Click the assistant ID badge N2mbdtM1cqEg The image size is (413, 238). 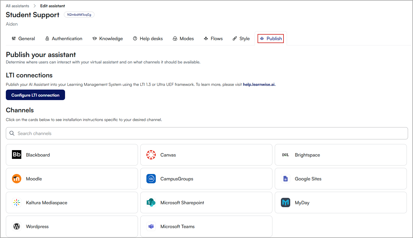tap(79, 15)
